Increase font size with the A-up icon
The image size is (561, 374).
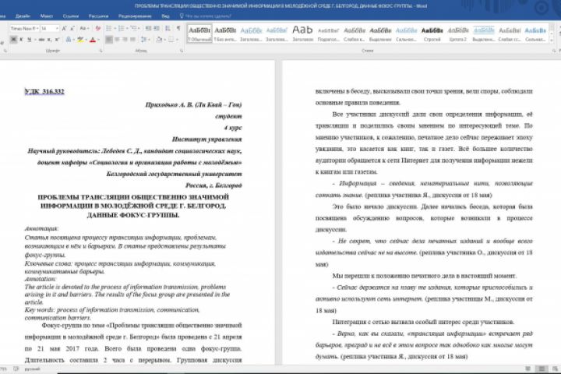pyautogui.click(x=64, y=28)
